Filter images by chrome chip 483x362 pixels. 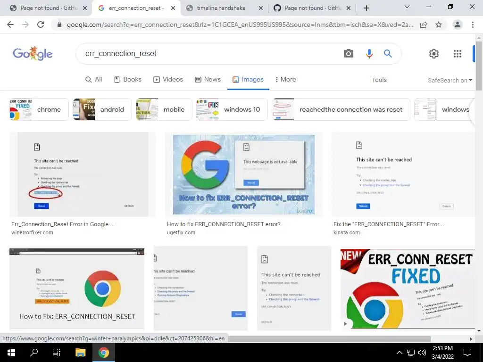[x=39, y=109]
